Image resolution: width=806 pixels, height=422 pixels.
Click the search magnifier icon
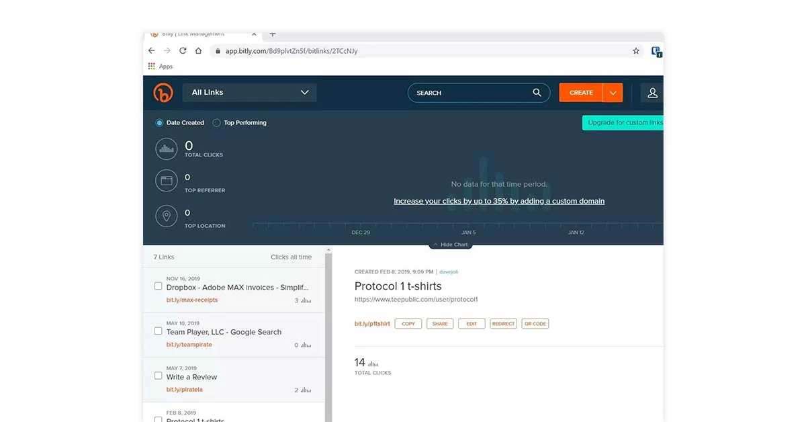tap(537, 93)
